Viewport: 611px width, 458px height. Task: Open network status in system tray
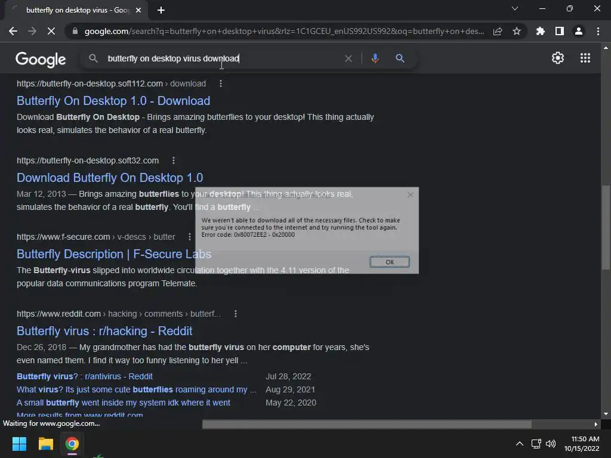[536, 444]
